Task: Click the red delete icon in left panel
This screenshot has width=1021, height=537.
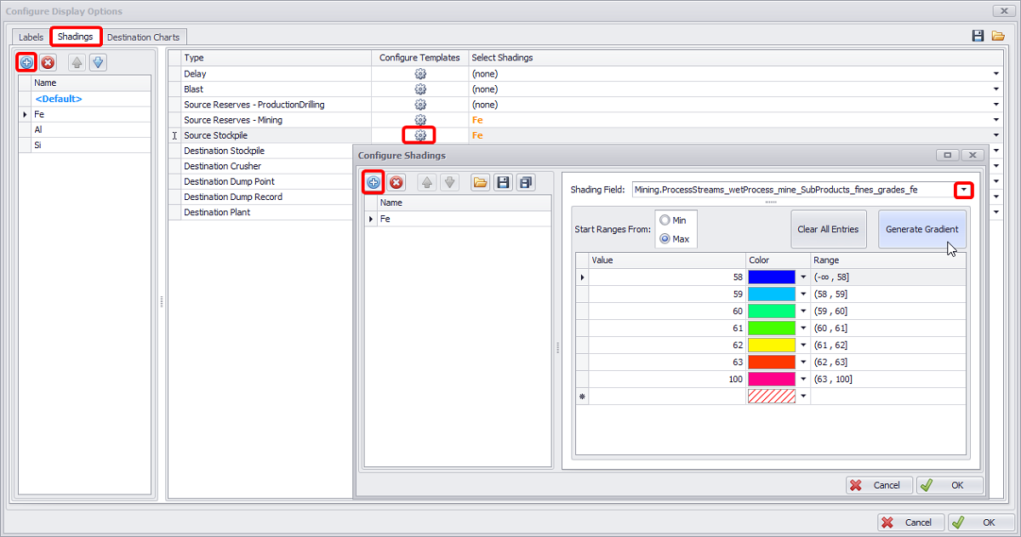Action: [x=48, y=62]
